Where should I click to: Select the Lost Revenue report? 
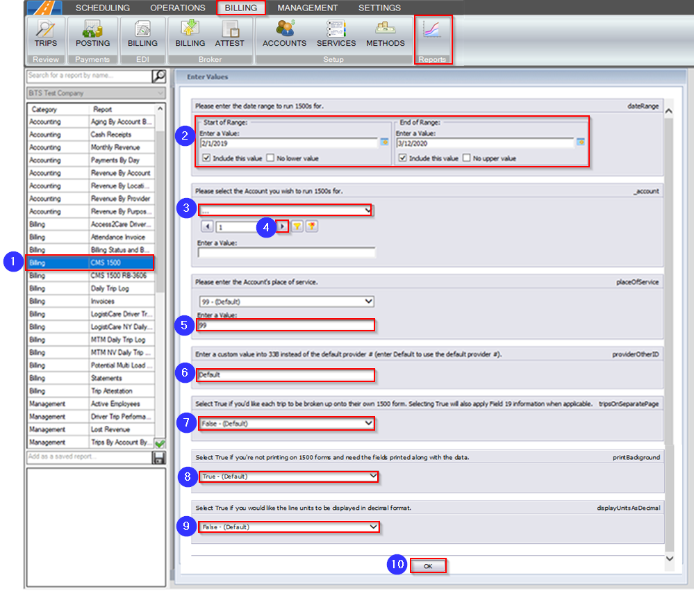pyautogui.click(x=91, y=429)
